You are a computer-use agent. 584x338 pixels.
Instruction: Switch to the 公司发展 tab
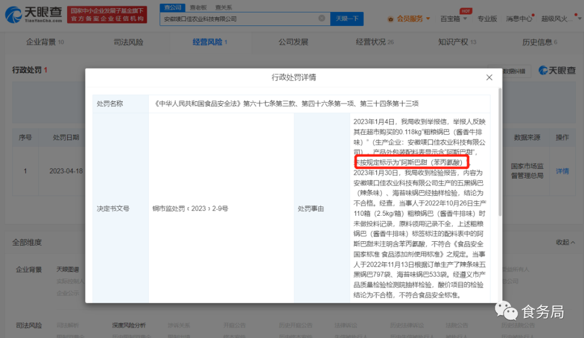(293, 42)
